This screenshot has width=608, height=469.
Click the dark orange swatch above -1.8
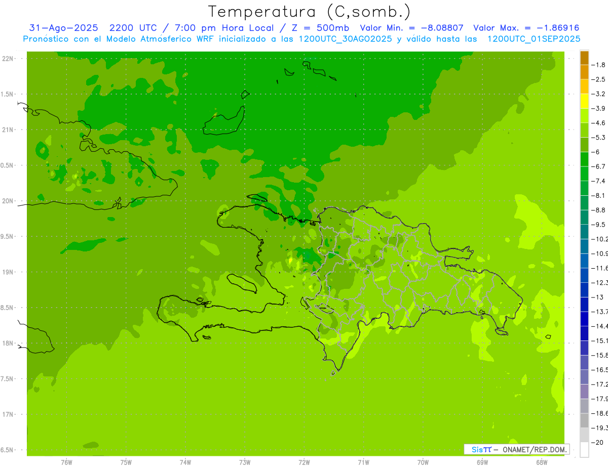pos(584,58)
